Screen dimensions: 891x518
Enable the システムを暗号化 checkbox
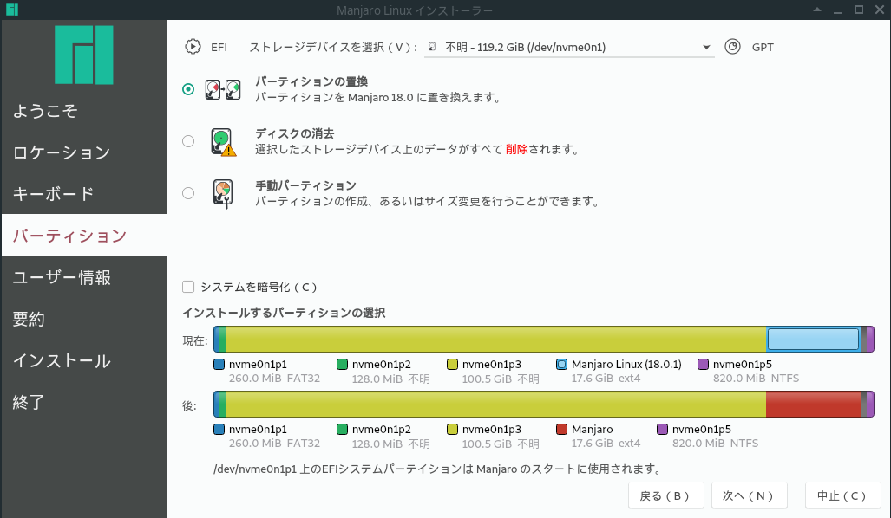(187, 287)
